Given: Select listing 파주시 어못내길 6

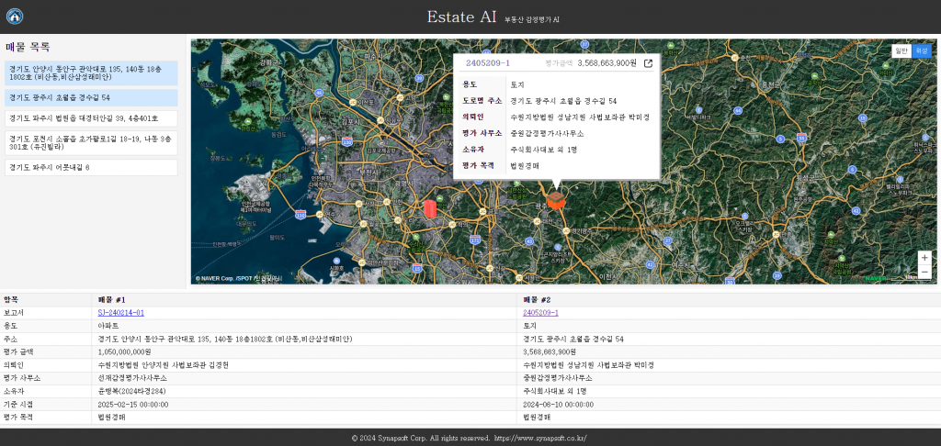Looking at the screenshot, I should click(91, 167).
